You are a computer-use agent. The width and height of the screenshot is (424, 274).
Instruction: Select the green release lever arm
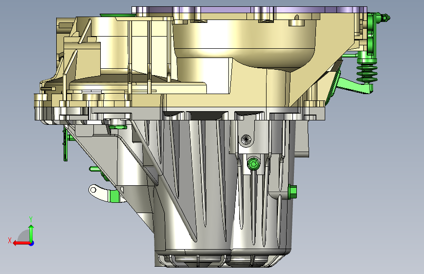pos(356,86)
